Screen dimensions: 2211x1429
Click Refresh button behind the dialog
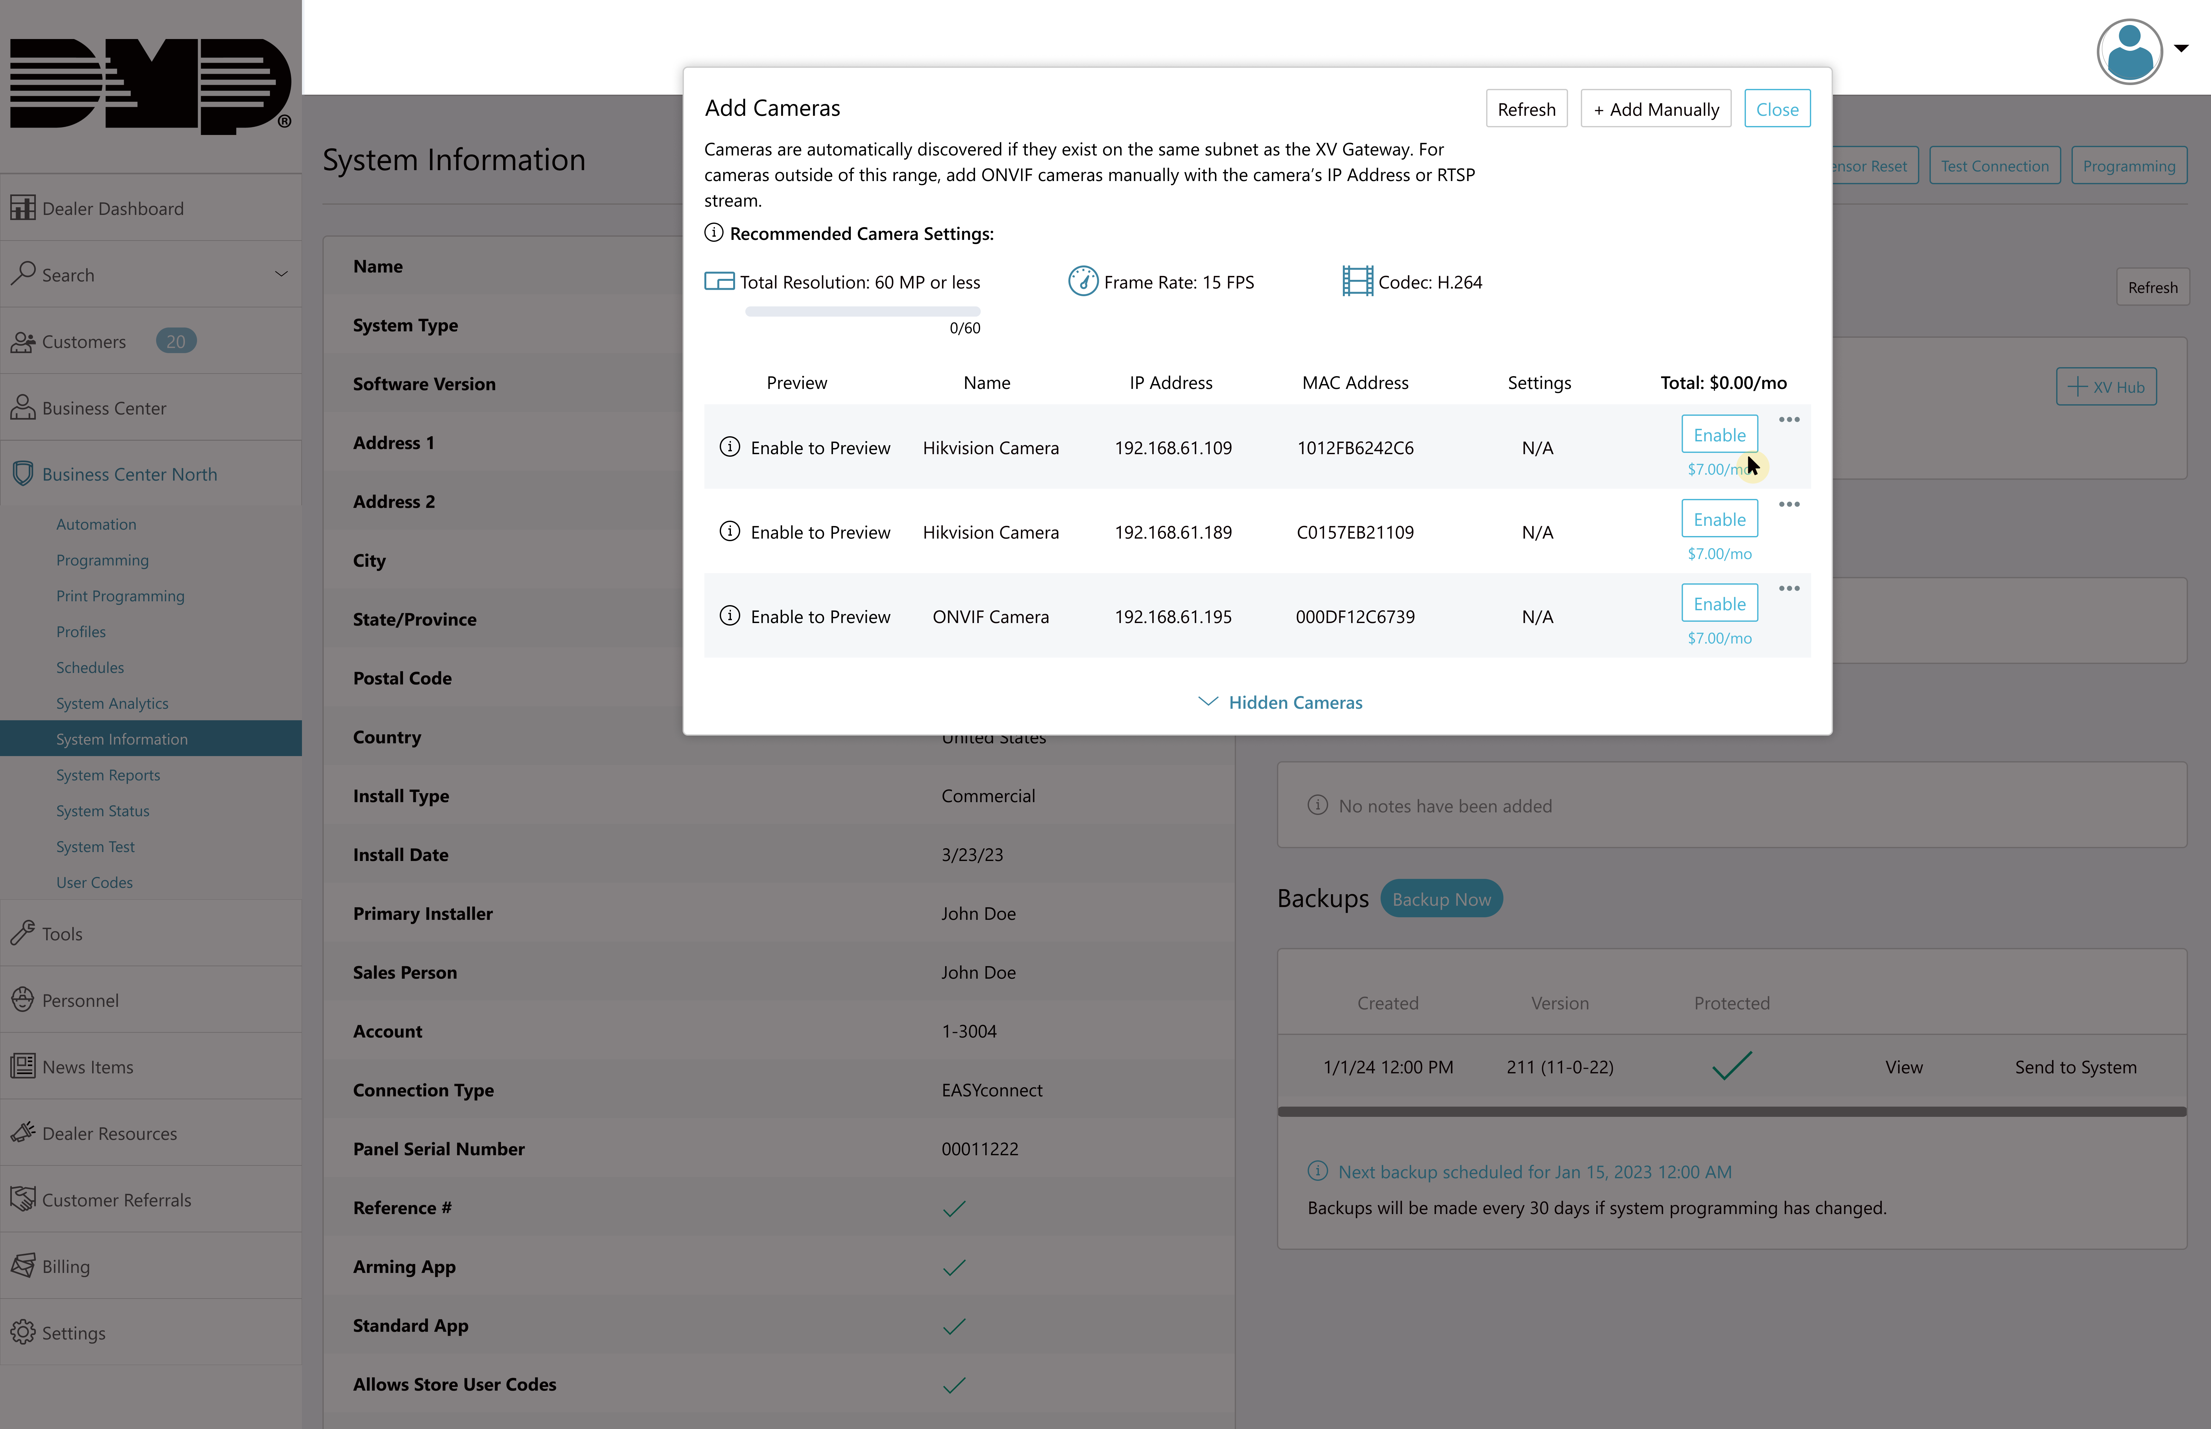tap(2152, 287)
